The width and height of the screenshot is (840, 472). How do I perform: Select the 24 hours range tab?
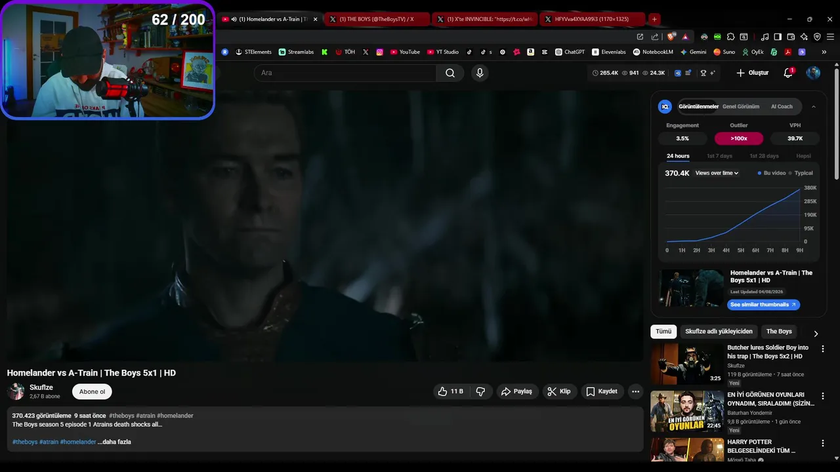(678, 156)
